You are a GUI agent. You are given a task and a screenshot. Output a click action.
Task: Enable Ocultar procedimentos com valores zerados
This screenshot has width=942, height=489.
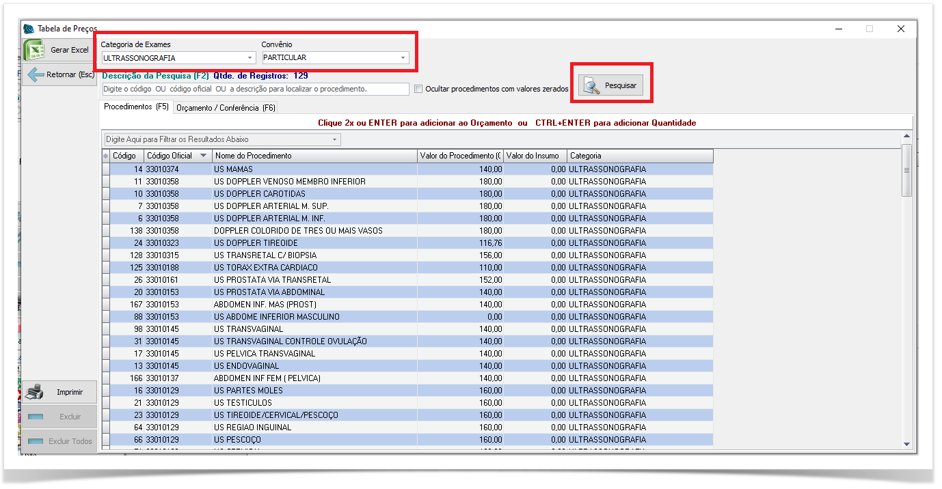point(418,89)
